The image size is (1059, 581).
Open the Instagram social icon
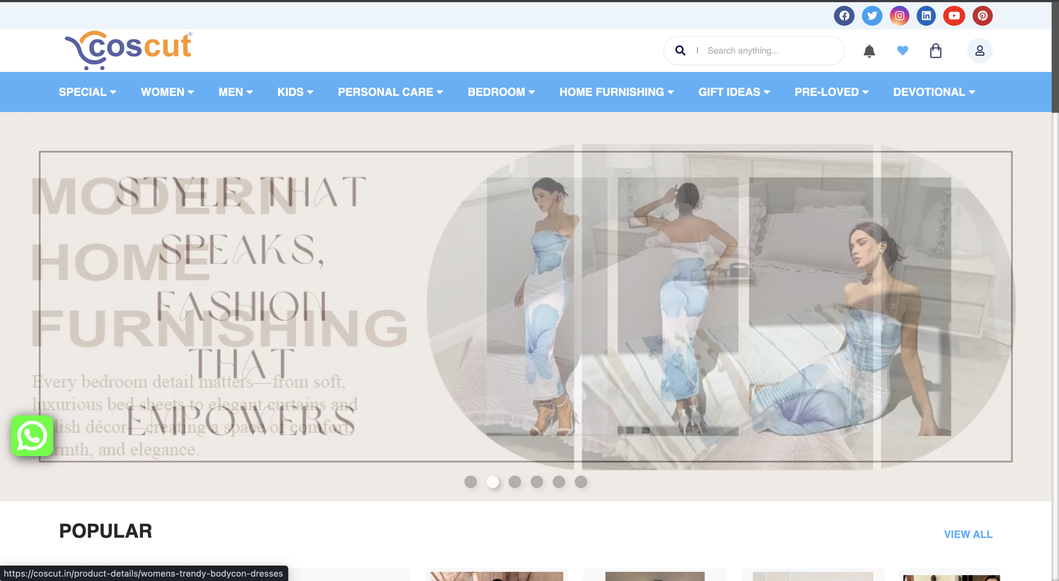pyautogui.click(x=899, y=16)
